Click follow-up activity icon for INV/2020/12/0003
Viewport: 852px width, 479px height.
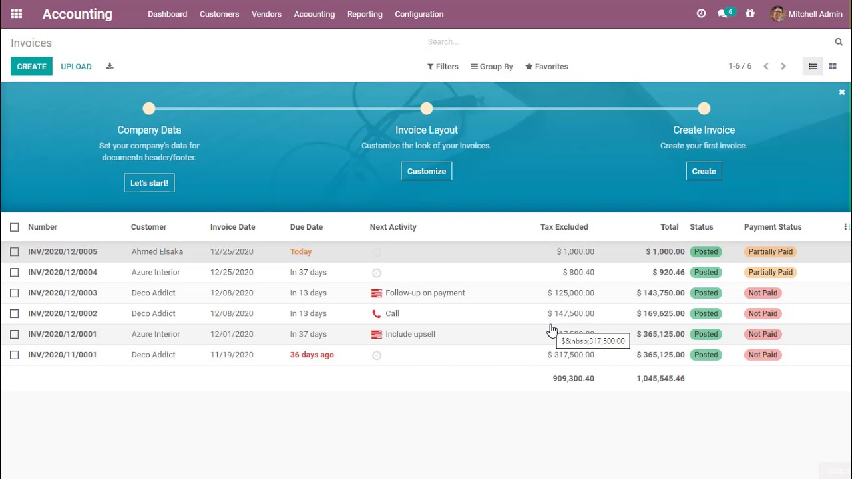click(x=377, y=293)
